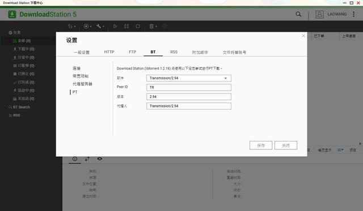Viewport: 363px width, 211px height.
Task: Open the three-dot more options menu
Action: [x=353, y=14]
